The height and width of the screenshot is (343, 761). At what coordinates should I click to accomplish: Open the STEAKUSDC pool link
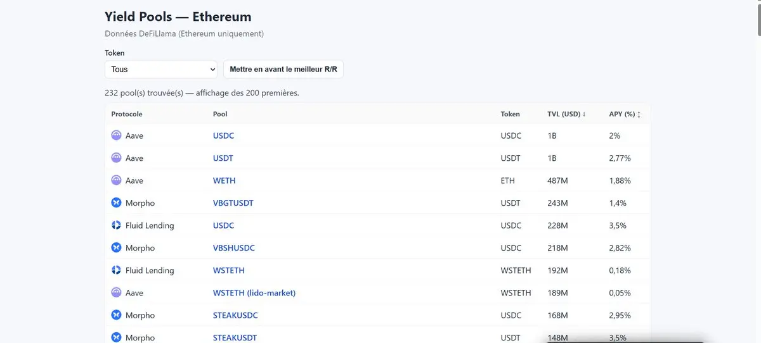click(235, 315)
